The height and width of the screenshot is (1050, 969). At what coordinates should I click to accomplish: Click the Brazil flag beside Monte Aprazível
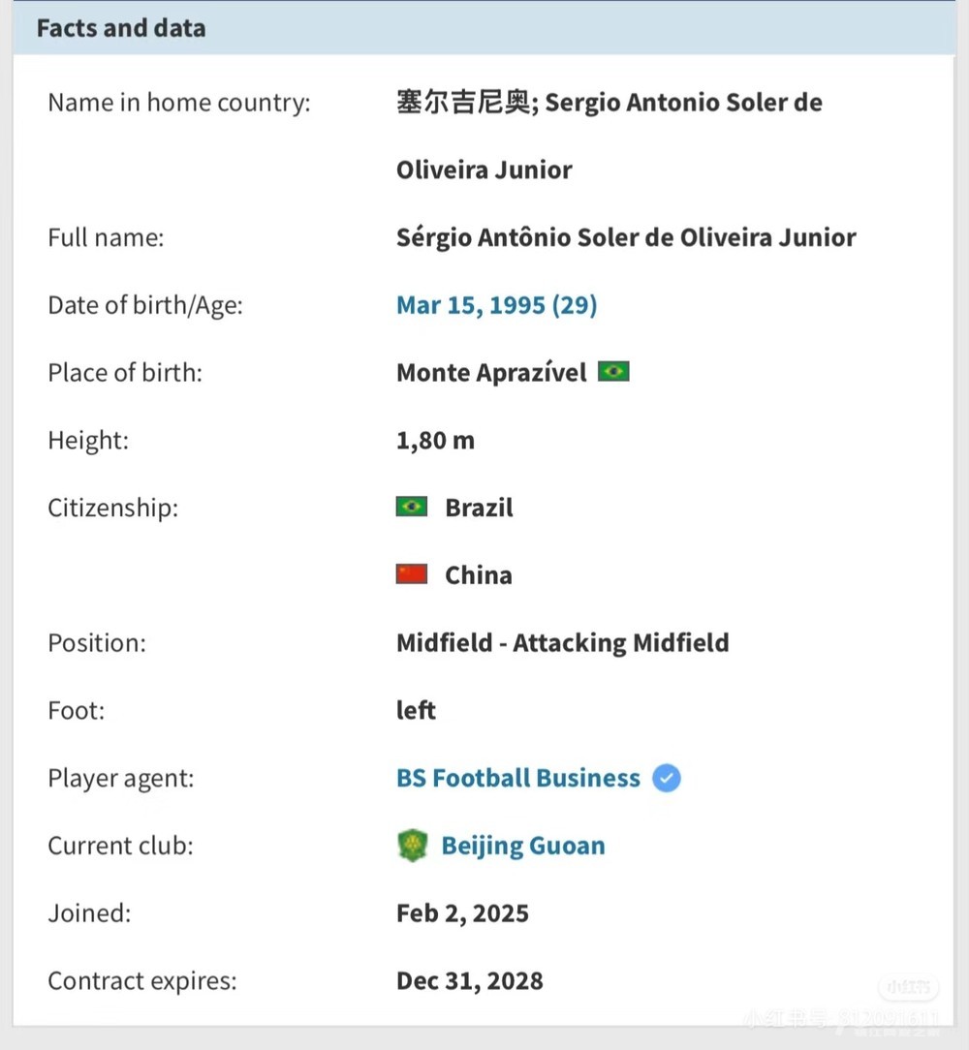[613, 372]
